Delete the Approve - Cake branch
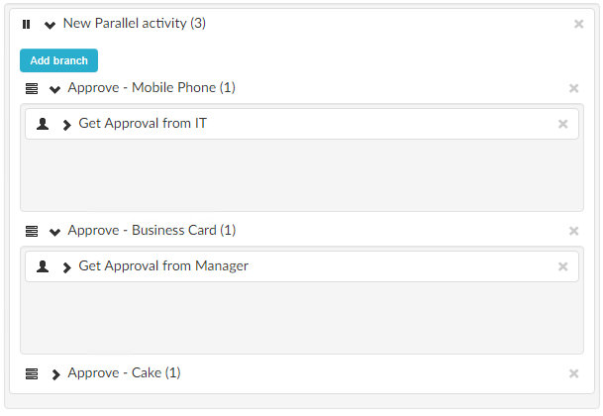Viewport: 603px width, 416px height. [573, 373]
